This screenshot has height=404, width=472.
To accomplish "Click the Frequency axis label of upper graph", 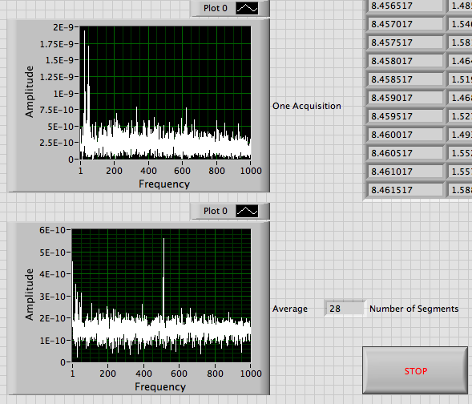I will point(164,184).
